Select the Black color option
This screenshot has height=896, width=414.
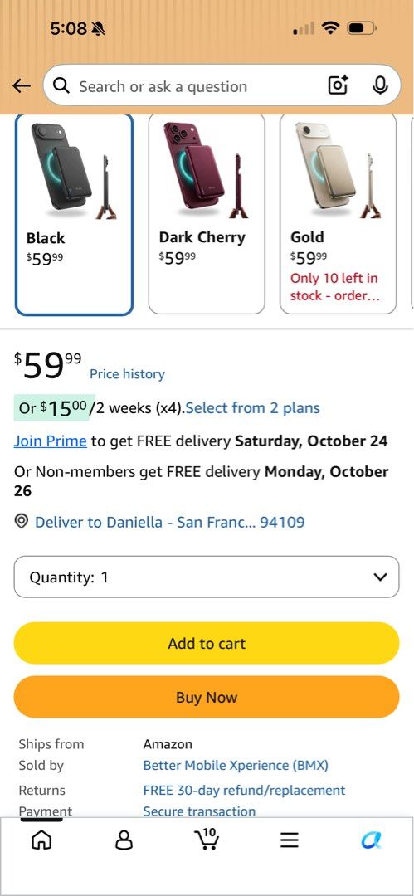(75, 214)
